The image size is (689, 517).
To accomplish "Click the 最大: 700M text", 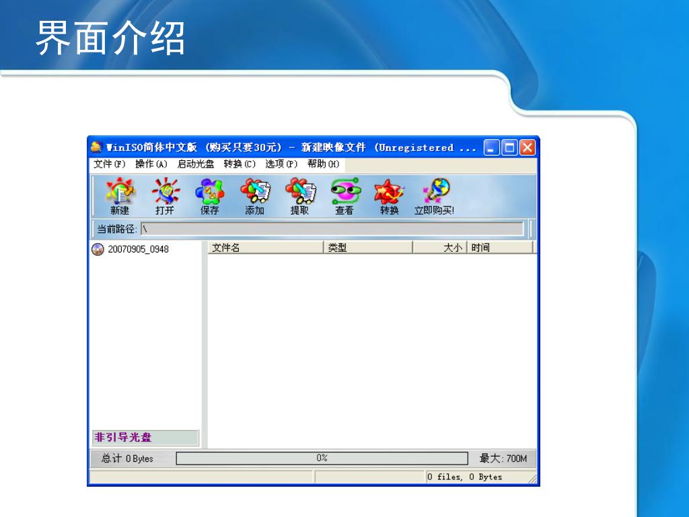I will [503, 458].
